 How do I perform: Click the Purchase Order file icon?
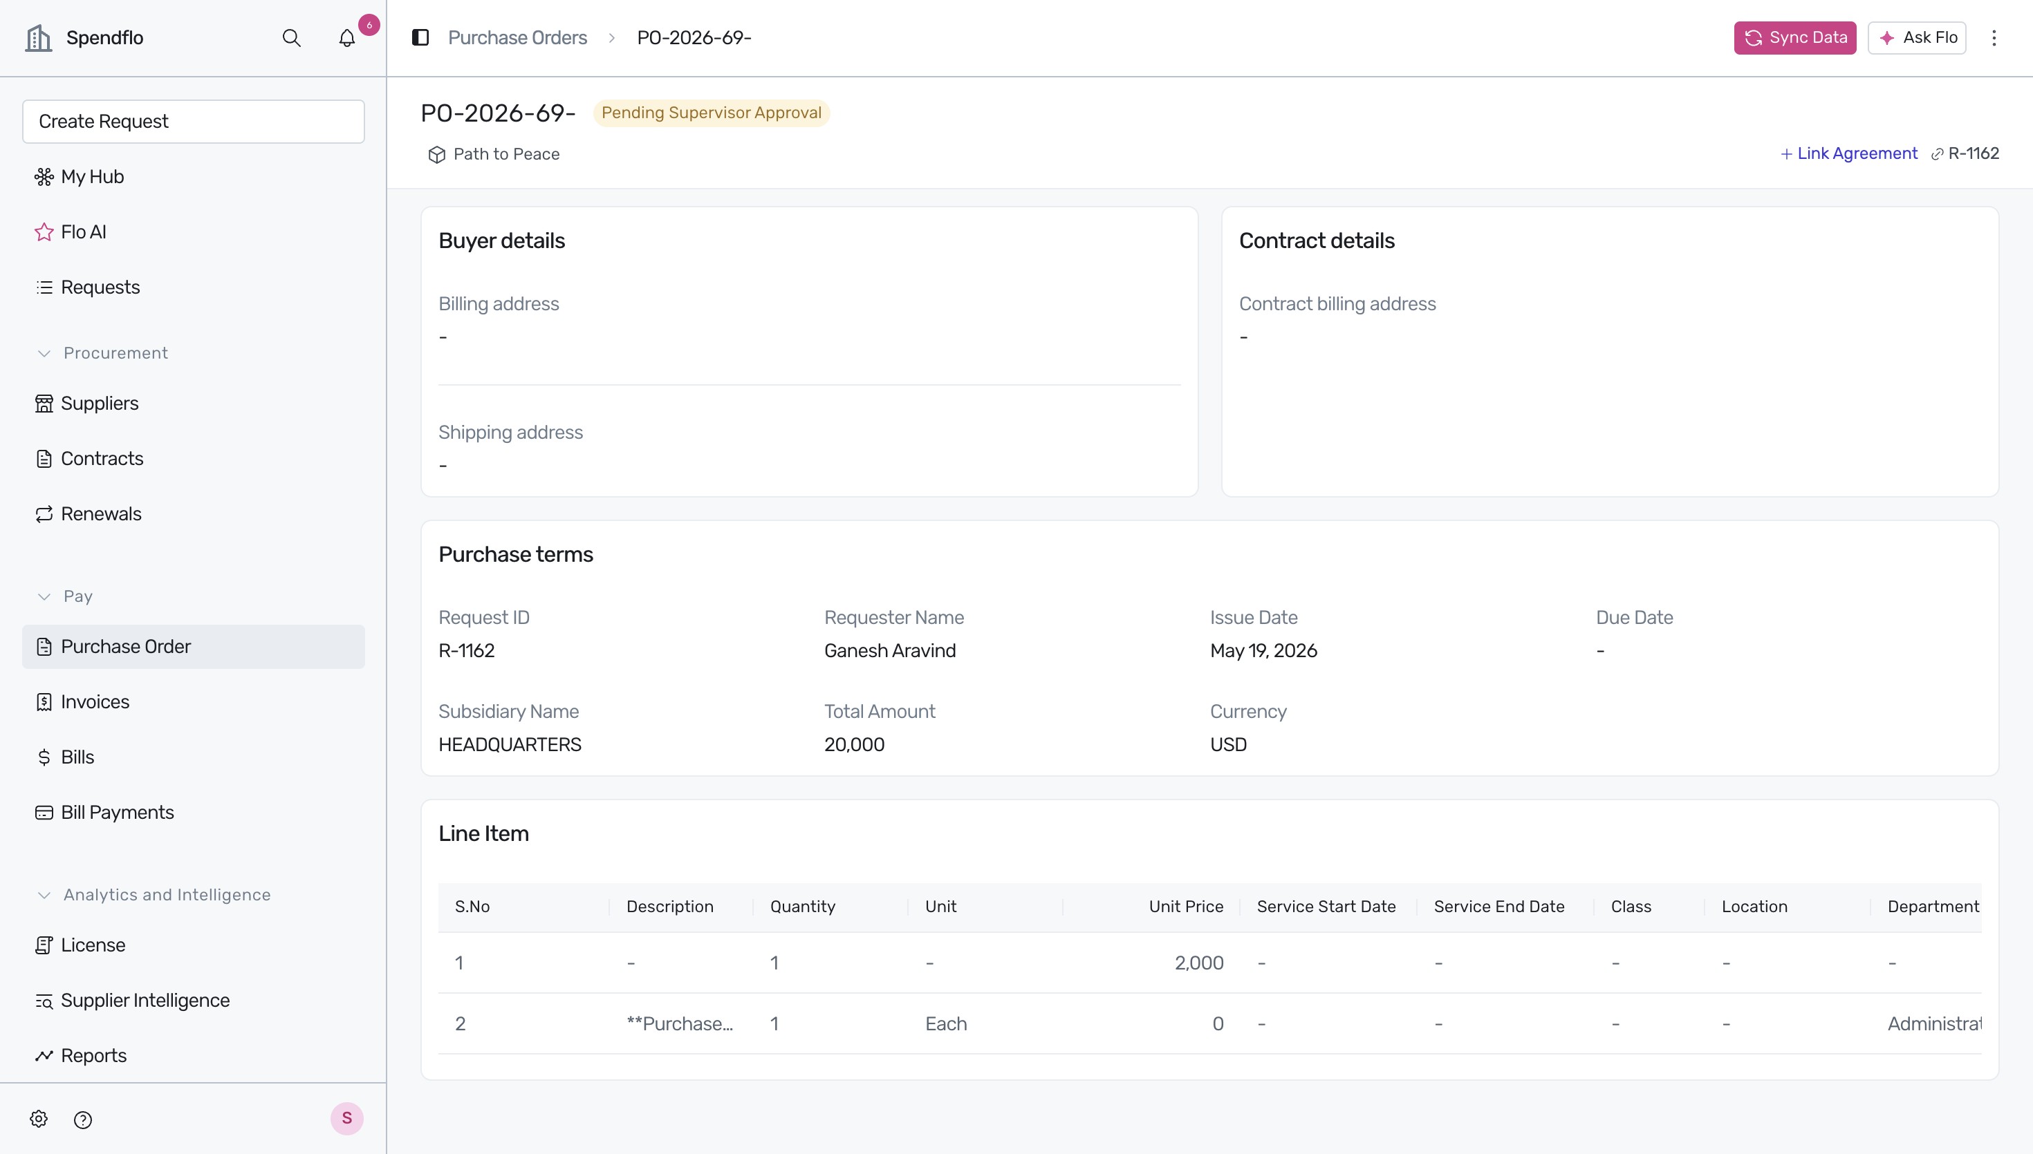point(44,647)
